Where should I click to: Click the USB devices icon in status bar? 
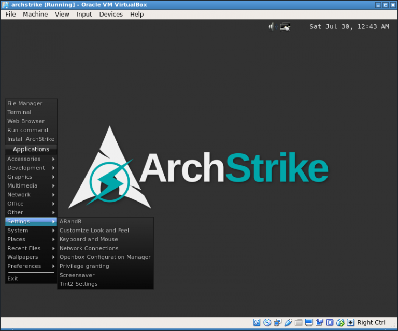coord(288,322)
